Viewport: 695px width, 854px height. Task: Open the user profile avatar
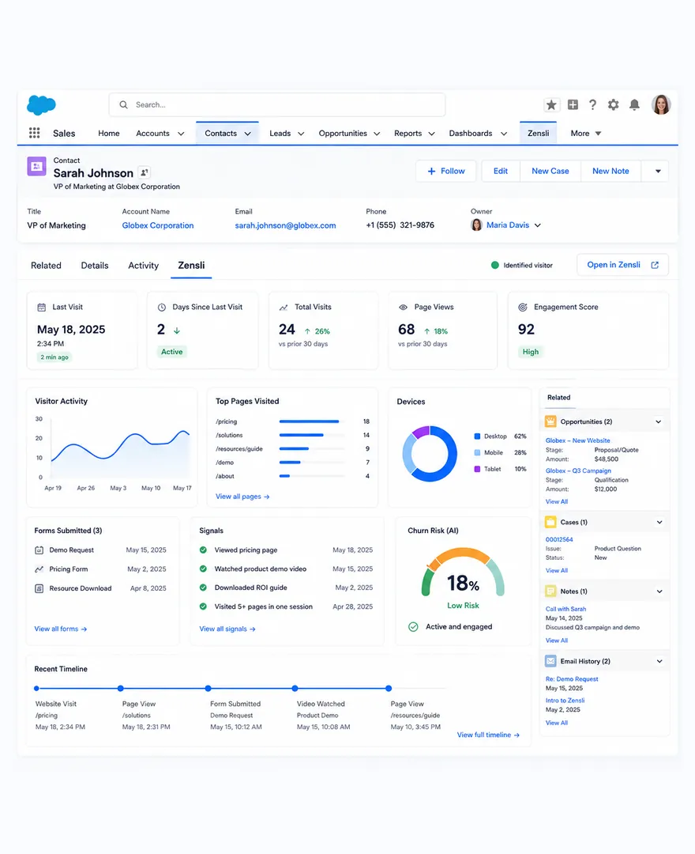tap(661, 104)
